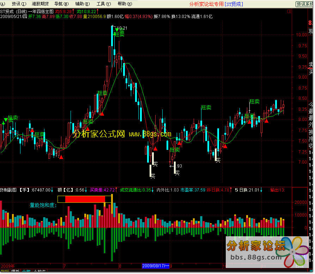
Task: Open the 帮助 menu
Action: (x=124, y=4)
